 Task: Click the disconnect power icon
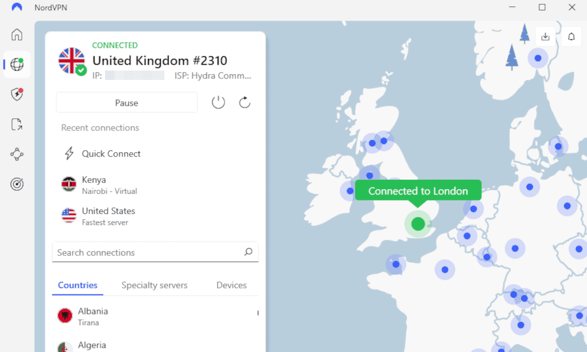point(218,102)
